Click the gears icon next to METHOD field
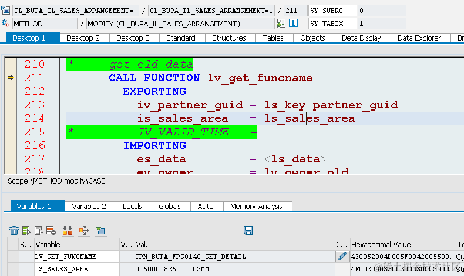 [5, 23]
